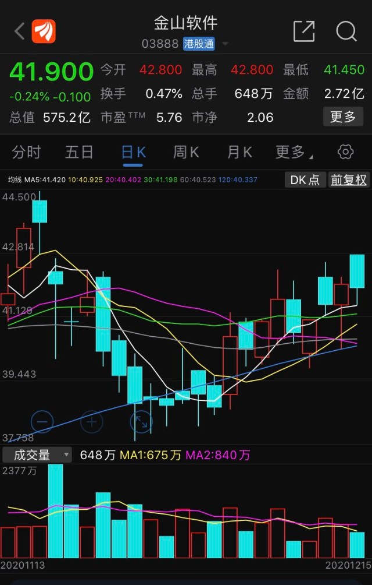Tap the 30:41.198 moving average label
Viewport: 372px width, 585px height.
160,179
